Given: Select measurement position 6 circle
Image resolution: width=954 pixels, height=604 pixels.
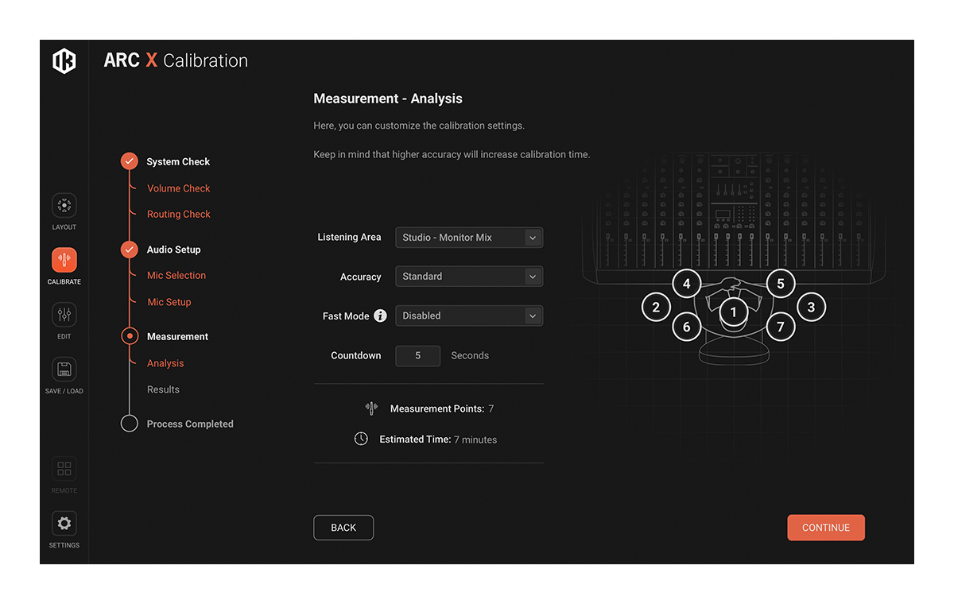Looking at the screenshot, I should (687, 327).
